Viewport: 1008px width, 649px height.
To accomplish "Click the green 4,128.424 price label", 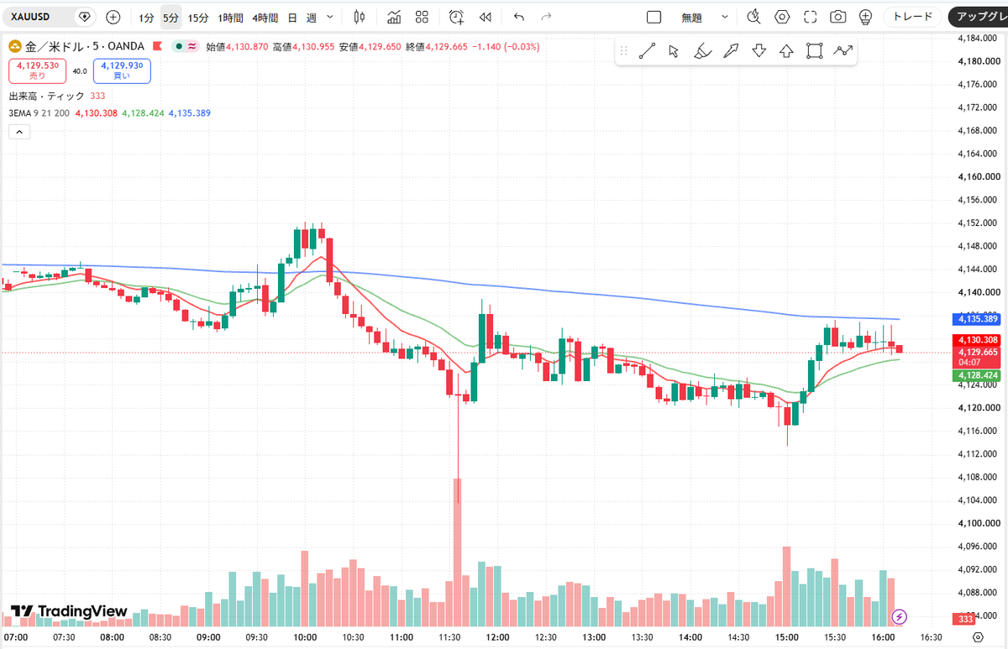I will pyautogui.click(x=976, y=375).
